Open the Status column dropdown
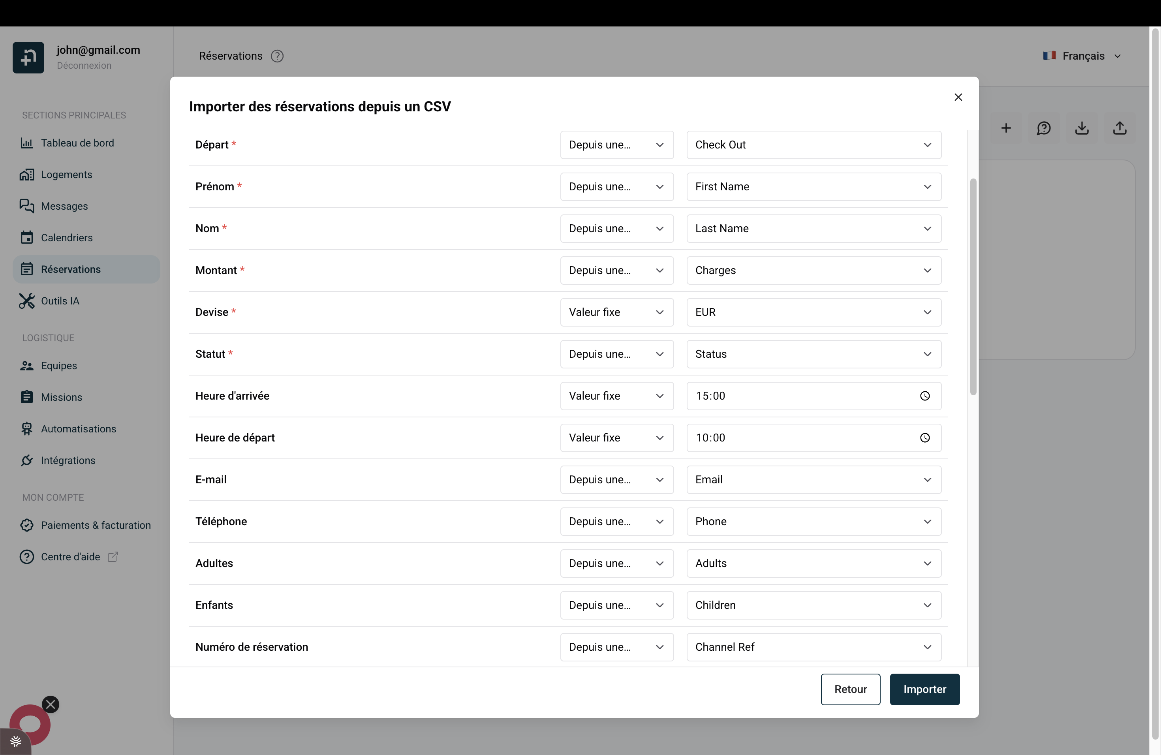The height and width of the screenshot is (755, 1161). pos(813,354)
